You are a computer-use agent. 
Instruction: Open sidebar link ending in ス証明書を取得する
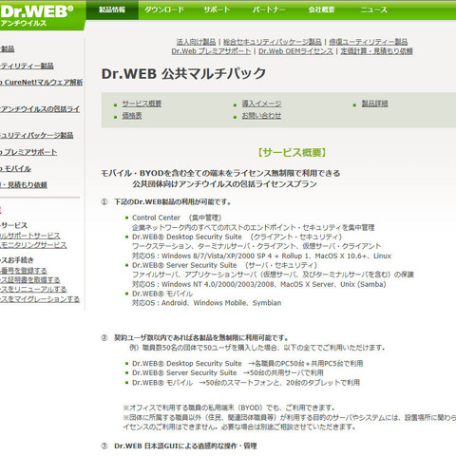[x=30, y=280]
